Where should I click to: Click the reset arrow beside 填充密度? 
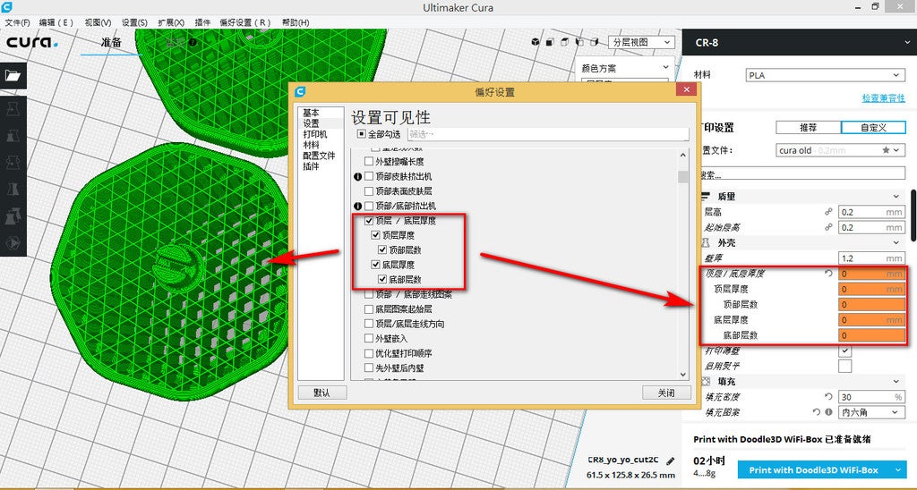point(828,396)
